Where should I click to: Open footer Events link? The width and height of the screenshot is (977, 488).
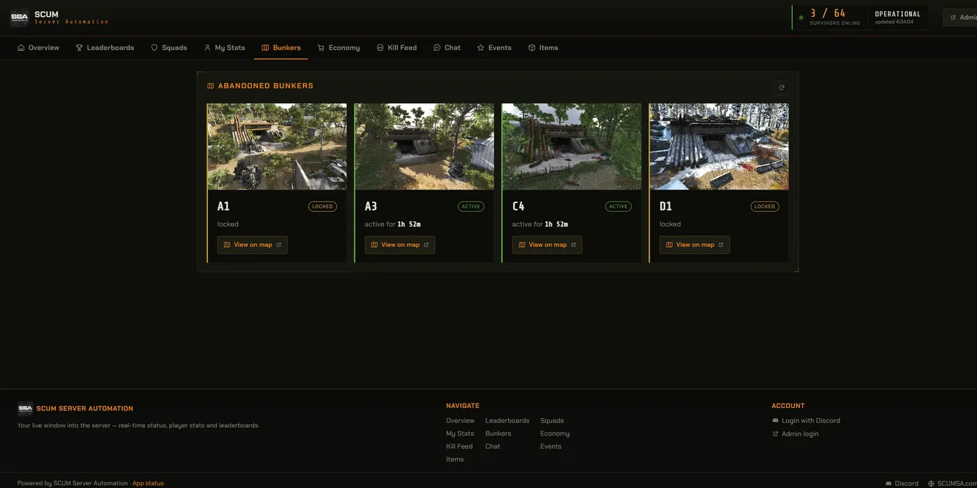(551, 447)
